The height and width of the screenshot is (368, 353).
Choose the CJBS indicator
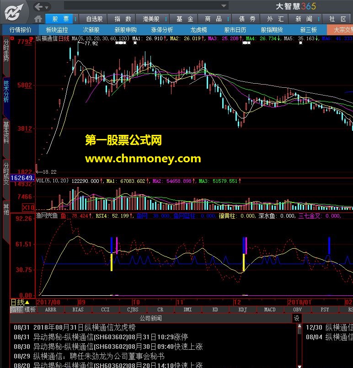[133, 309]
